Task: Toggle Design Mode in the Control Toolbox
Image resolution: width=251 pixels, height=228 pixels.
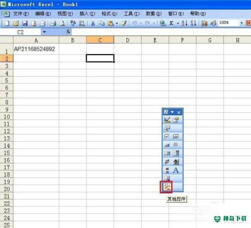Action: [167, 120]
